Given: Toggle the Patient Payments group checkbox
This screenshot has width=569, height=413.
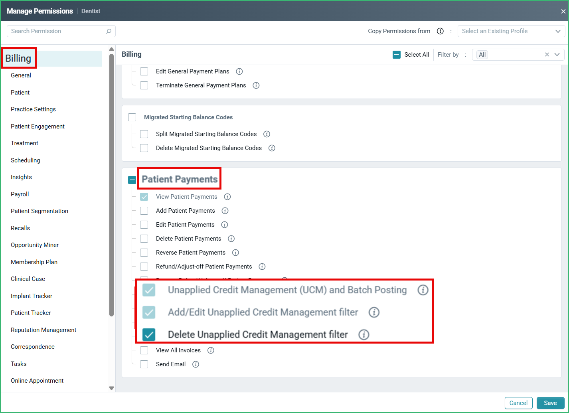Looking at the screenshot, I should 132,180.
